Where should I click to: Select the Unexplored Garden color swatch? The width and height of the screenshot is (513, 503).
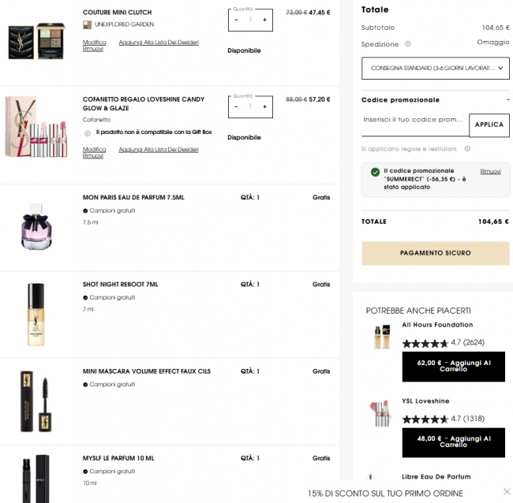(87, 25)
